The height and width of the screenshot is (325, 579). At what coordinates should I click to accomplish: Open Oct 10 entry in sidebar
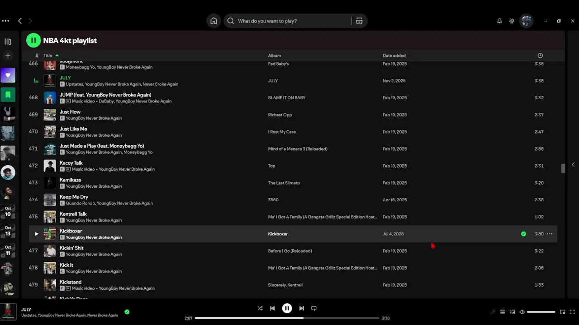tap(8, 212)
